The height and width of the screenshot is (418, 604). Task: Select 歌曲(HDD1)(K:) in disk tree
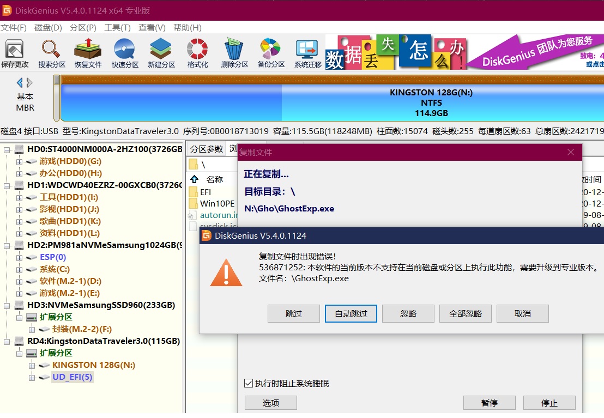70,221
